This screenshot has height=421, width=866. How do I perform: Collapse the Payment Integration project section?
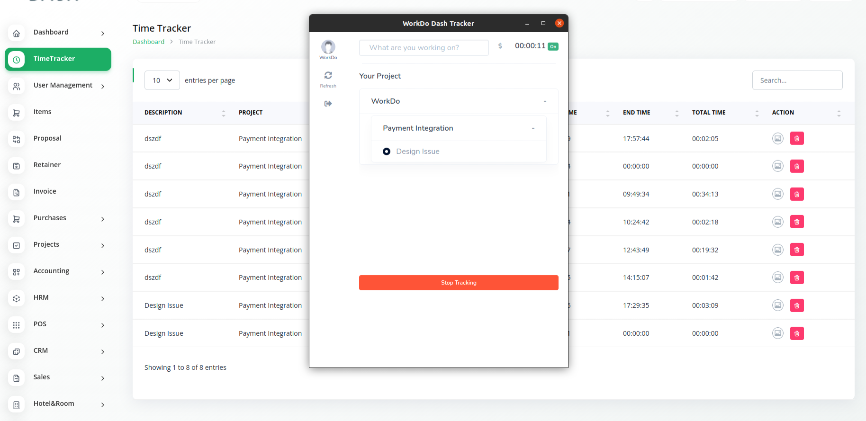point(533,128)
